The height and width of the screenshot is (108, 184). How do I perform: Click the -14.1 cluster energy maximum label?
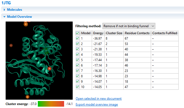point(69,104)
